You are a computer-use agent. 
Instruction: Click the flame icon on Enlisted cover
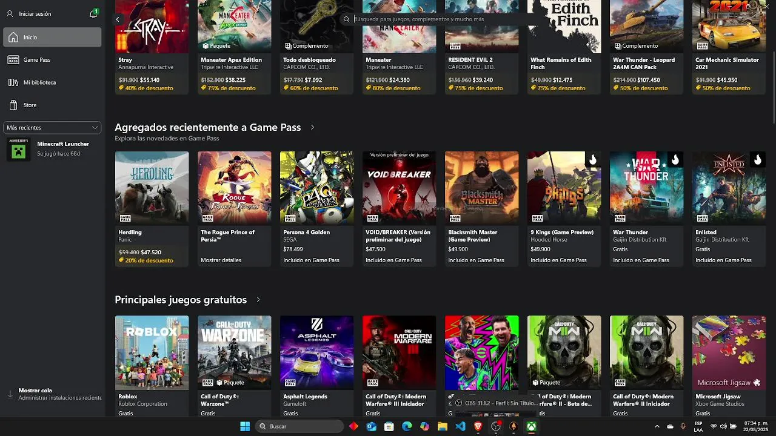[x=757, y=160]
